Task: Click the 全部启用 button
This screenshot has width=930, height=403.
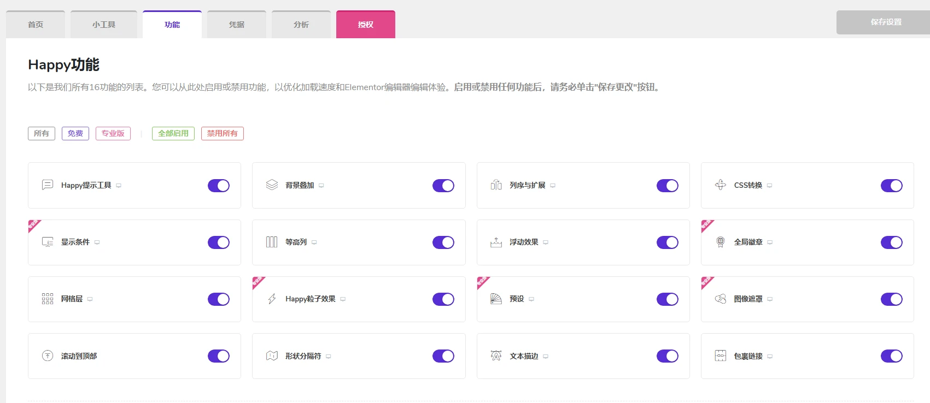Action: click(x=173, y=133)
